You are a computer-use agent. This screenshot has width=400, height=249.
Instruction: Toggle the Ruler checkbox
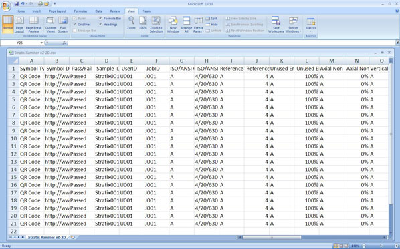(x=74, y=18)
